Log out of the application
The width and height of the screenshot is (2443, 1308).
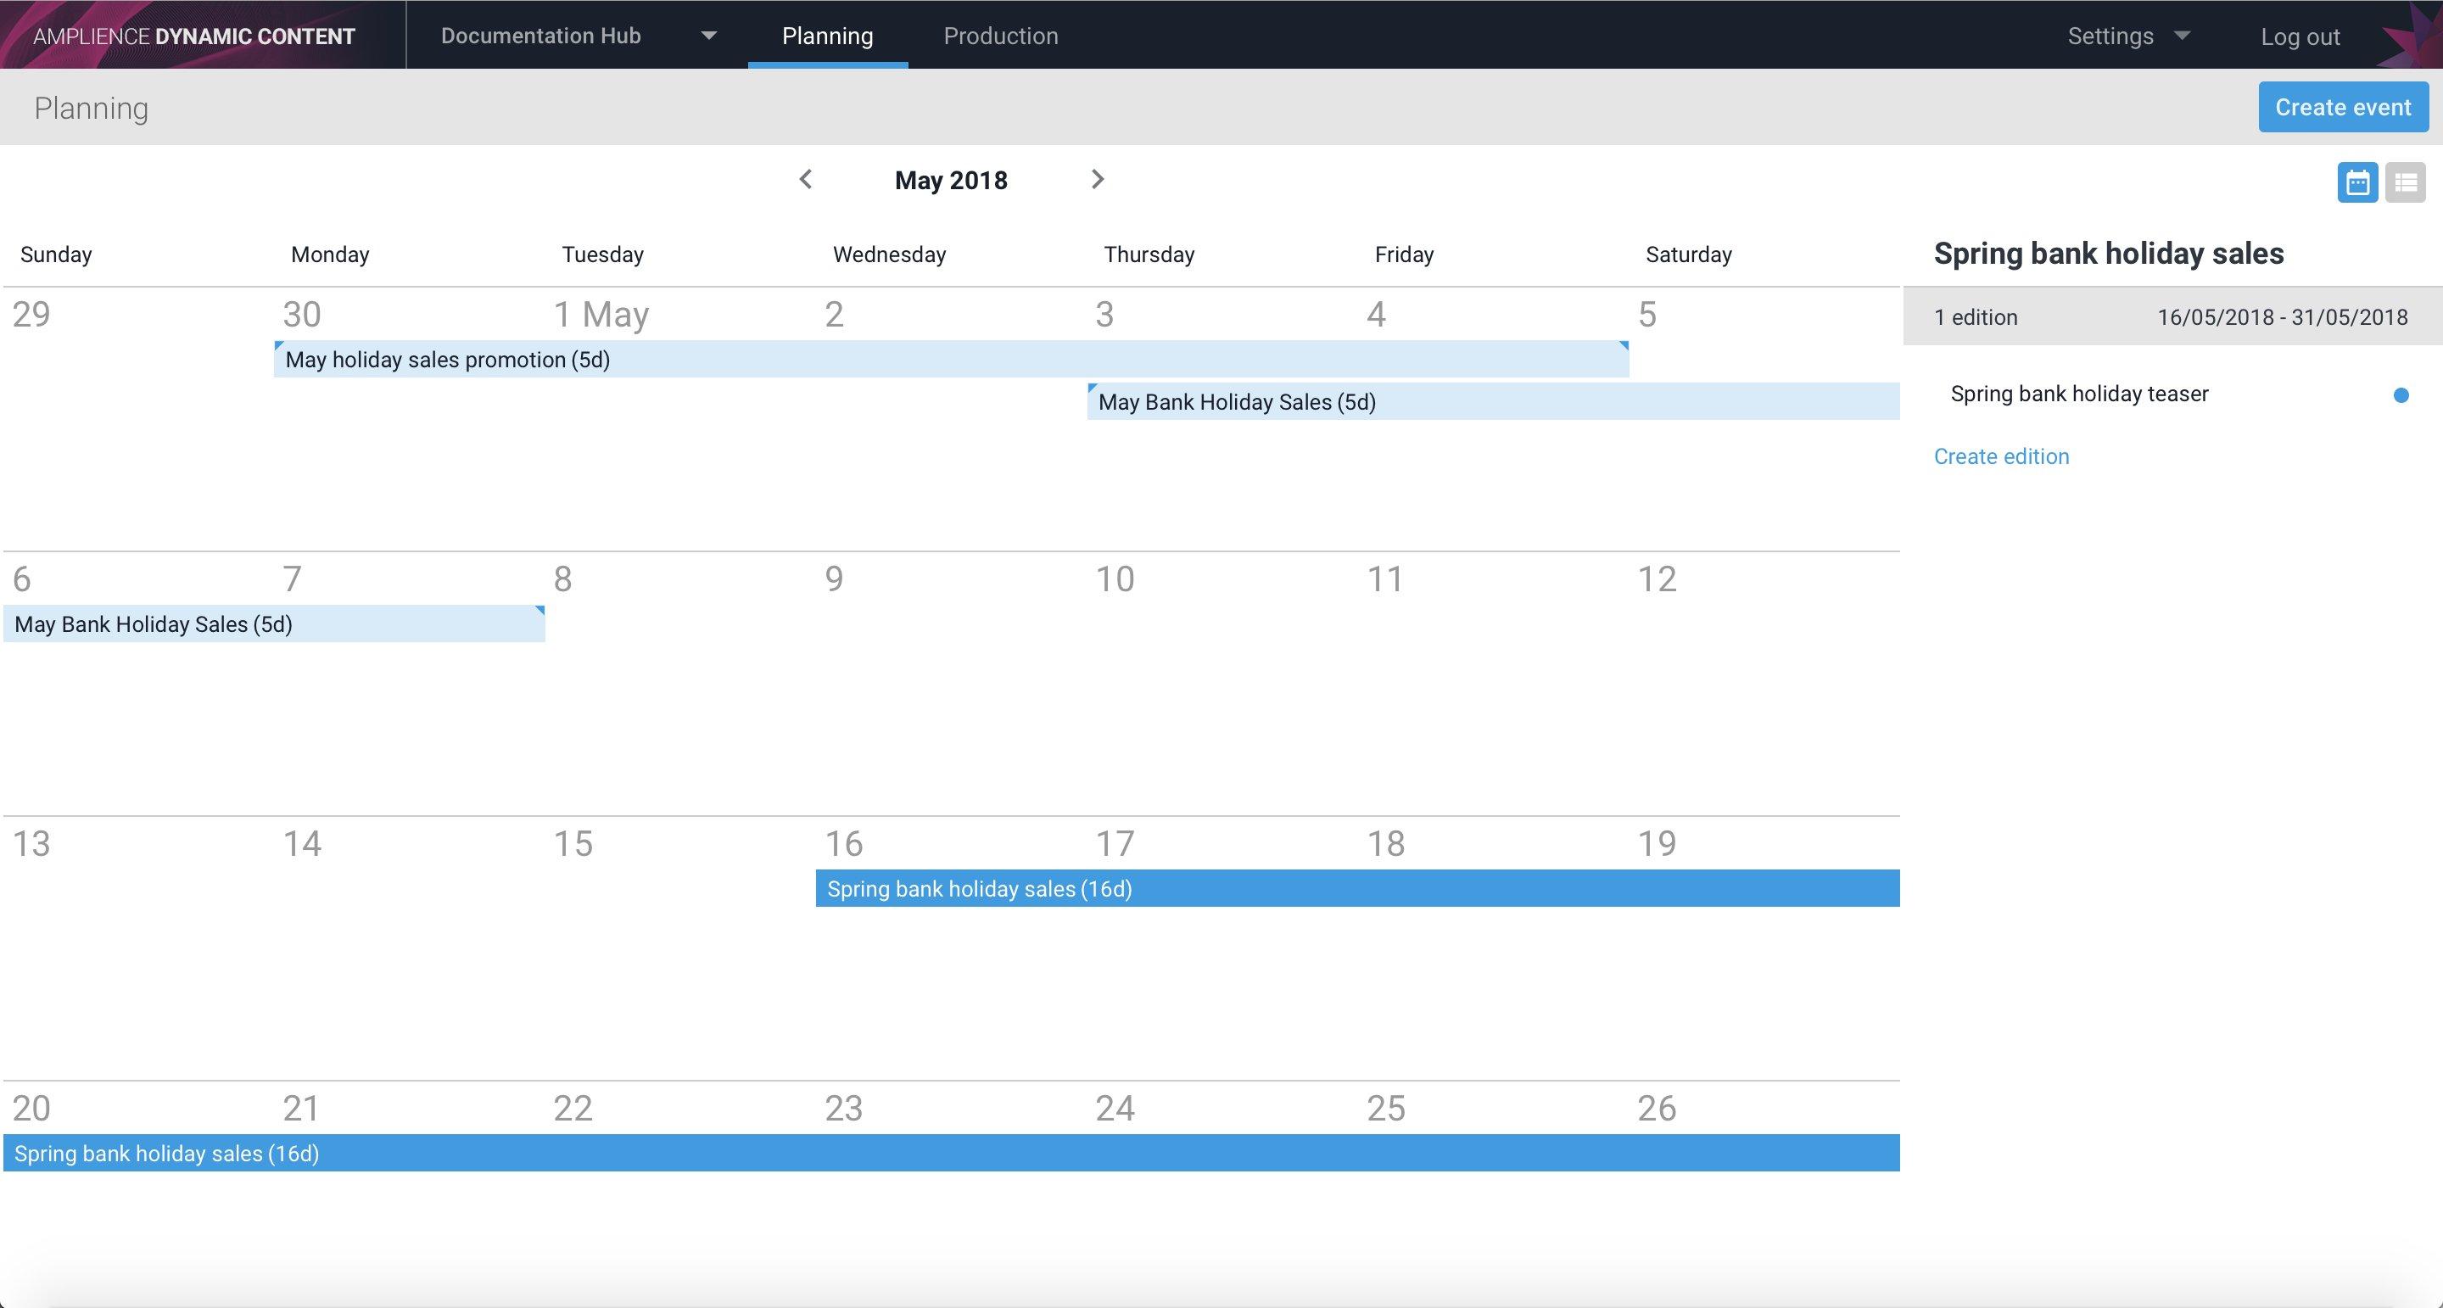(2300, 37)
